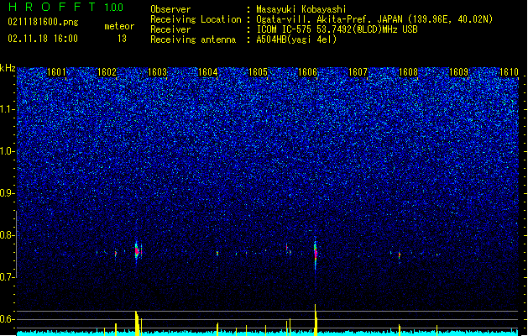Click the 1602 time marker

[x=107, y=72]
